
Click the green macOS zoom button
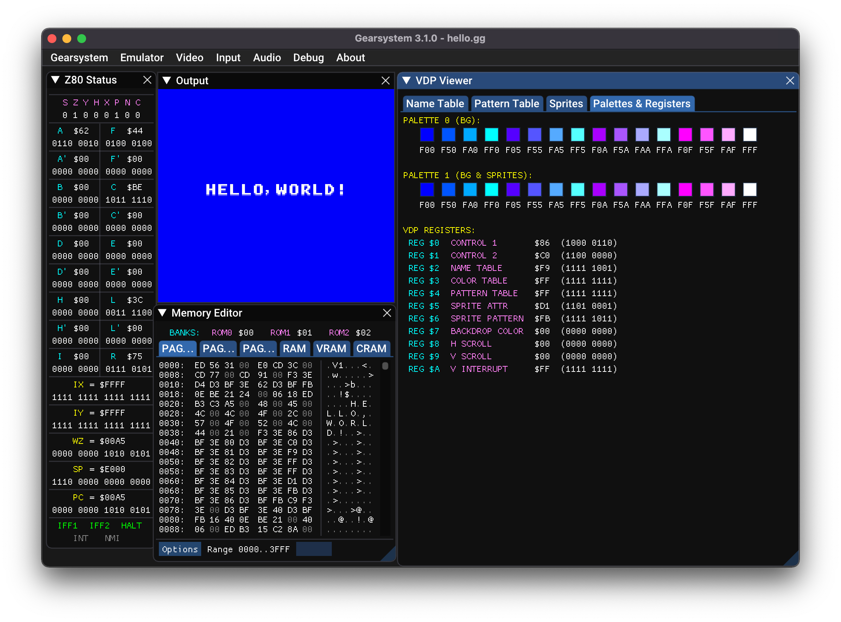coord(82,38)
